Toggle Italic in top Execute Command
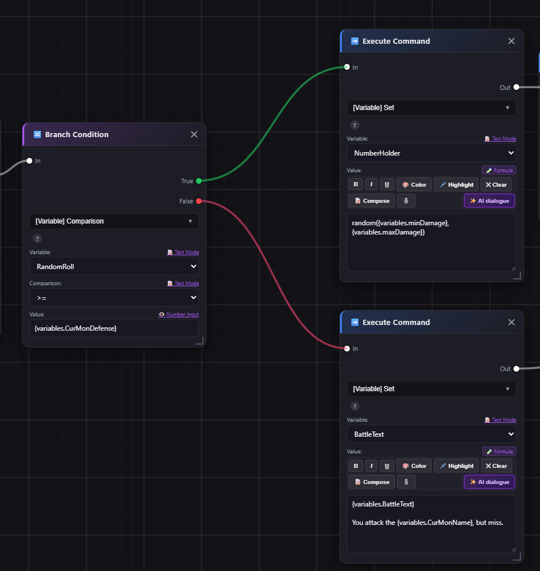Viewport: 540px width, 571px height. tap(371, 184)
